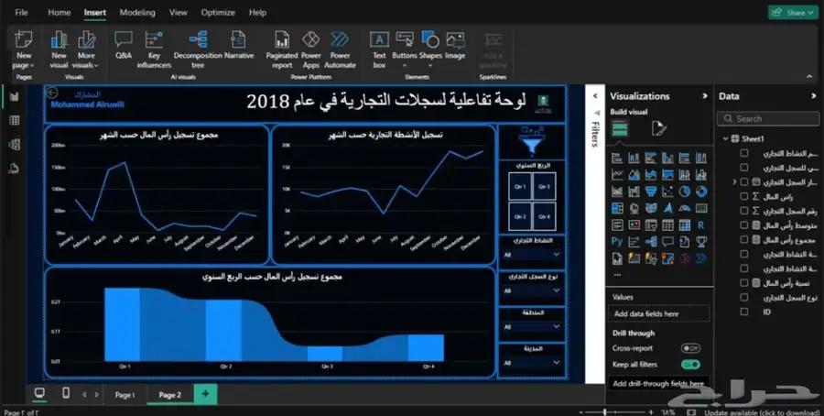This screenshot has height=416, width=824.
Task: Open the More visuals dropdown
Action: (x=86, y=50)
